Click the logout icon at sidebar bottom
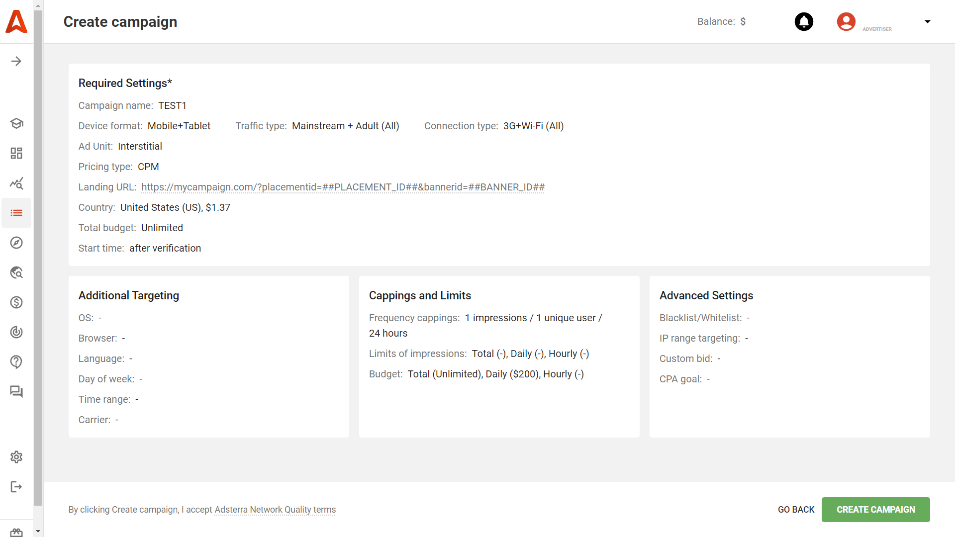 [x=16, y=487]
